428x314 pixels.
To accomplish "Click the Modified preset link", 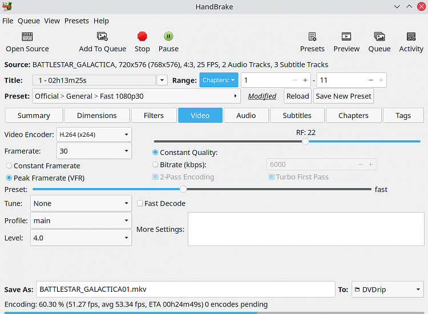I will pyautogui.click(x=262, y=96).
